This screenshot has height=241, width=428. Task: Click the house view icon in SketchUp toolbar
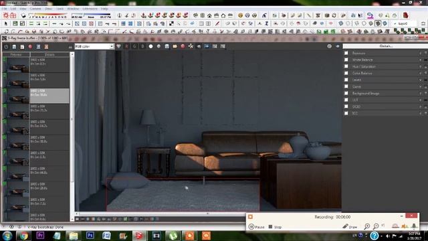coord(209,15)
